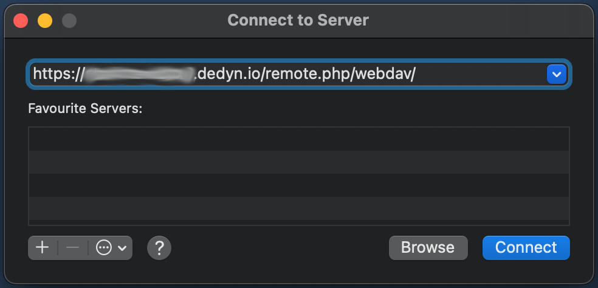Add server address to favourites with plus
The height and width of the screenshot is (288, 598).
click(x=43, y=248)
